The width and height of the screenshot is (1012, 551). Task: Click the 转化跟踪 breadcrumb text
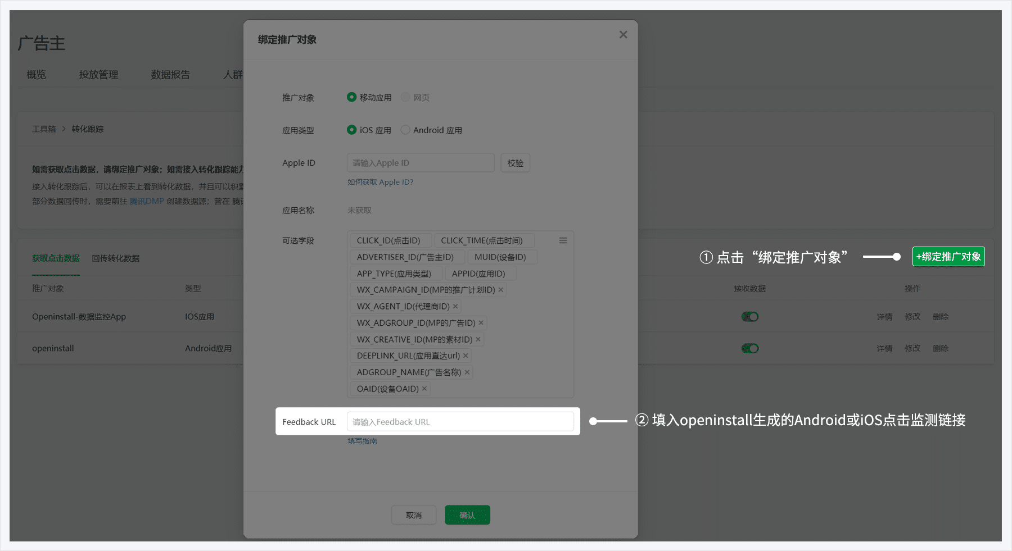point(88,129)
